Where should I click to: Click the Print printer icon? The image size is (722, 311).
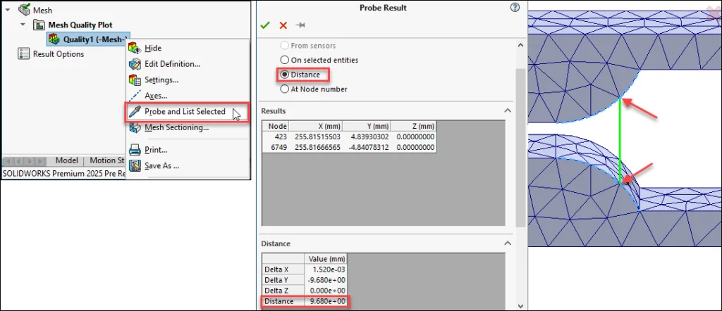(135, 150)
